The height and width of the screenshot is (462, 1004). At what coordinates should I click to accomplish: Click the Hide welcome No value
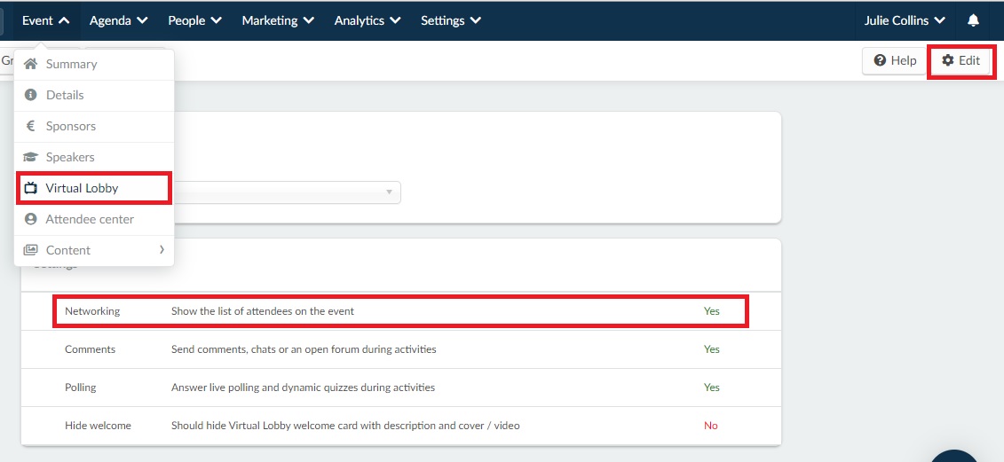(711, 426)
